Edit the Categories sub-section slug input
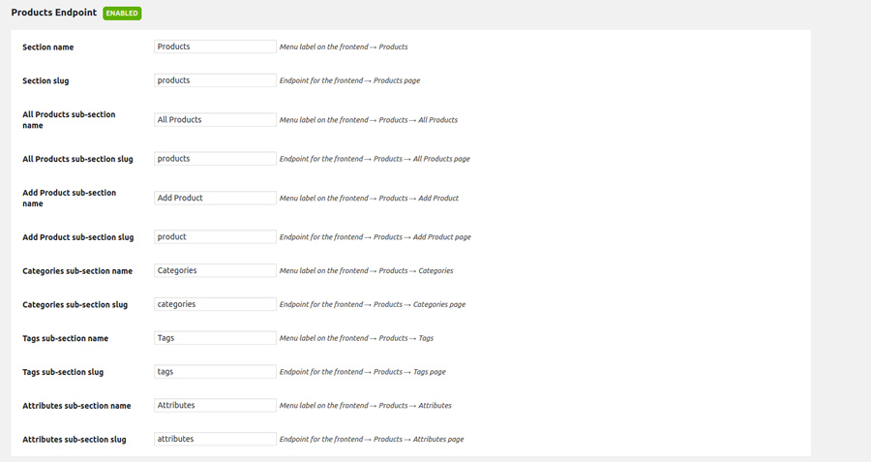Screen dimensions: 871x462 215,304
